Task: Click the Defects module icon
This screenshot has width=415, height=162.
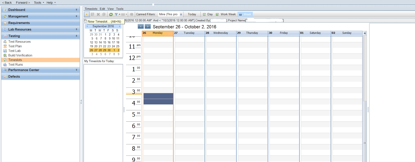Action: pyautogui.click(x=5, y=76)
